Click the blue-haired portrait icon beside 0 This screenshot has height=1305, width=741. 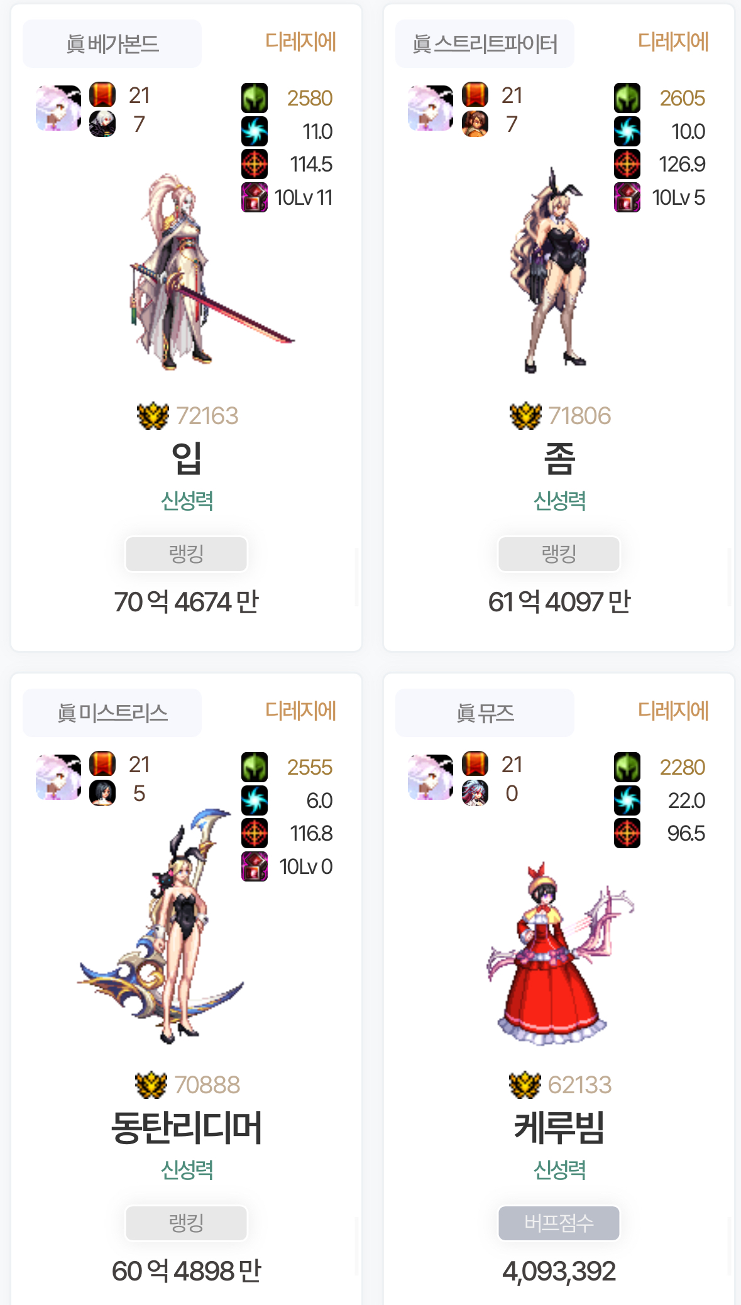coord(475,793)
